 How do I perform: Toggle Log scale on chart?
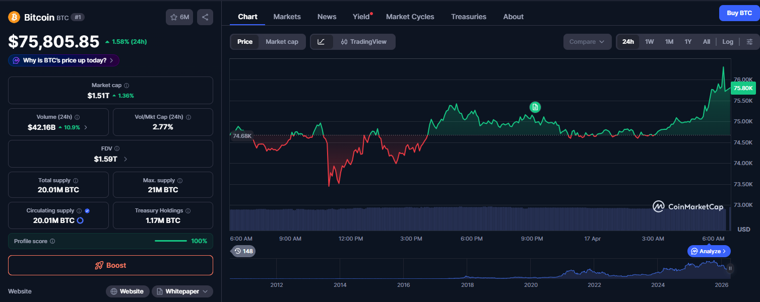(728, 42)
